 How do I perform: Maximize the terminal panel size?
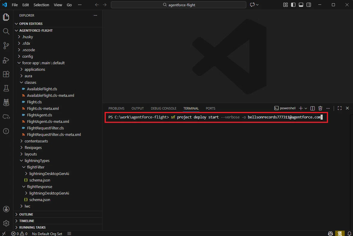pyautogui.click(x=340, y=108)
